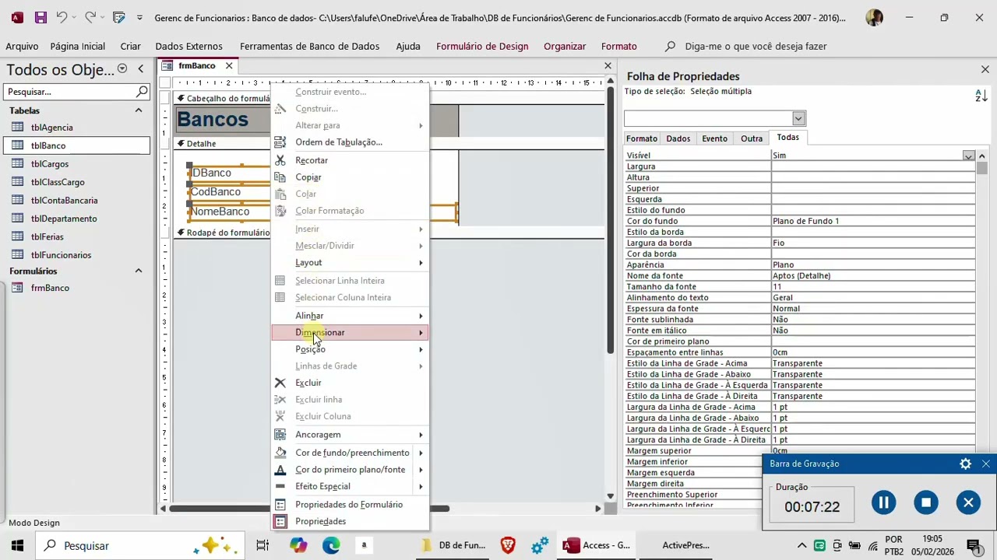This screenshot has height=560, width=997.
Task: Click the Cor do fundo property value
Action: tap(872, 221)
